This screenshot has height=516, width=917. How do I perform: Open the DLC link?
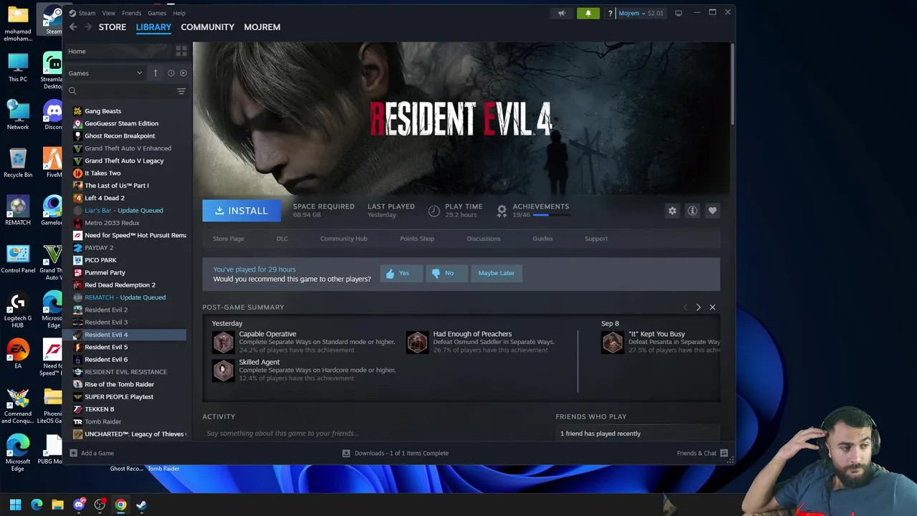pyautogui.click(x=282, y=239)
